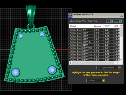Click 12.8 SPG cell in Yellow Gold:14KY row
The width and height of the screenshot is (126, 95).
pyautogui.click(x=117, y=36)
